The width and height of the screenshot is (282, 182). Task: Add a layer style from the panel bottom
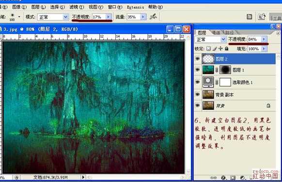223,178
